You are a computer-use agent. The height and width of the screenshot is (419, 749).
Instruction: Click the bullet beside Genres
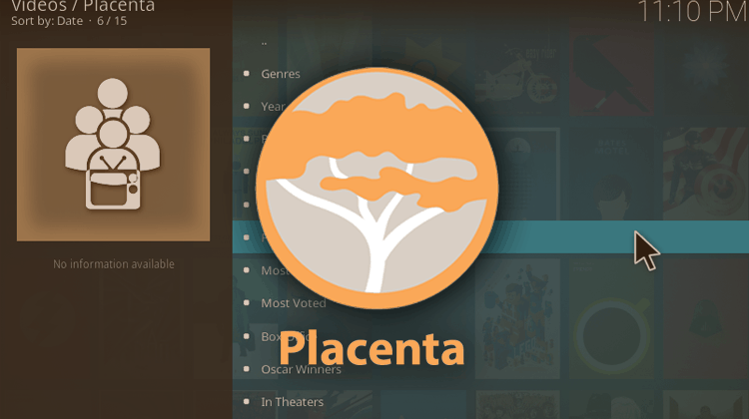[247, 74]
